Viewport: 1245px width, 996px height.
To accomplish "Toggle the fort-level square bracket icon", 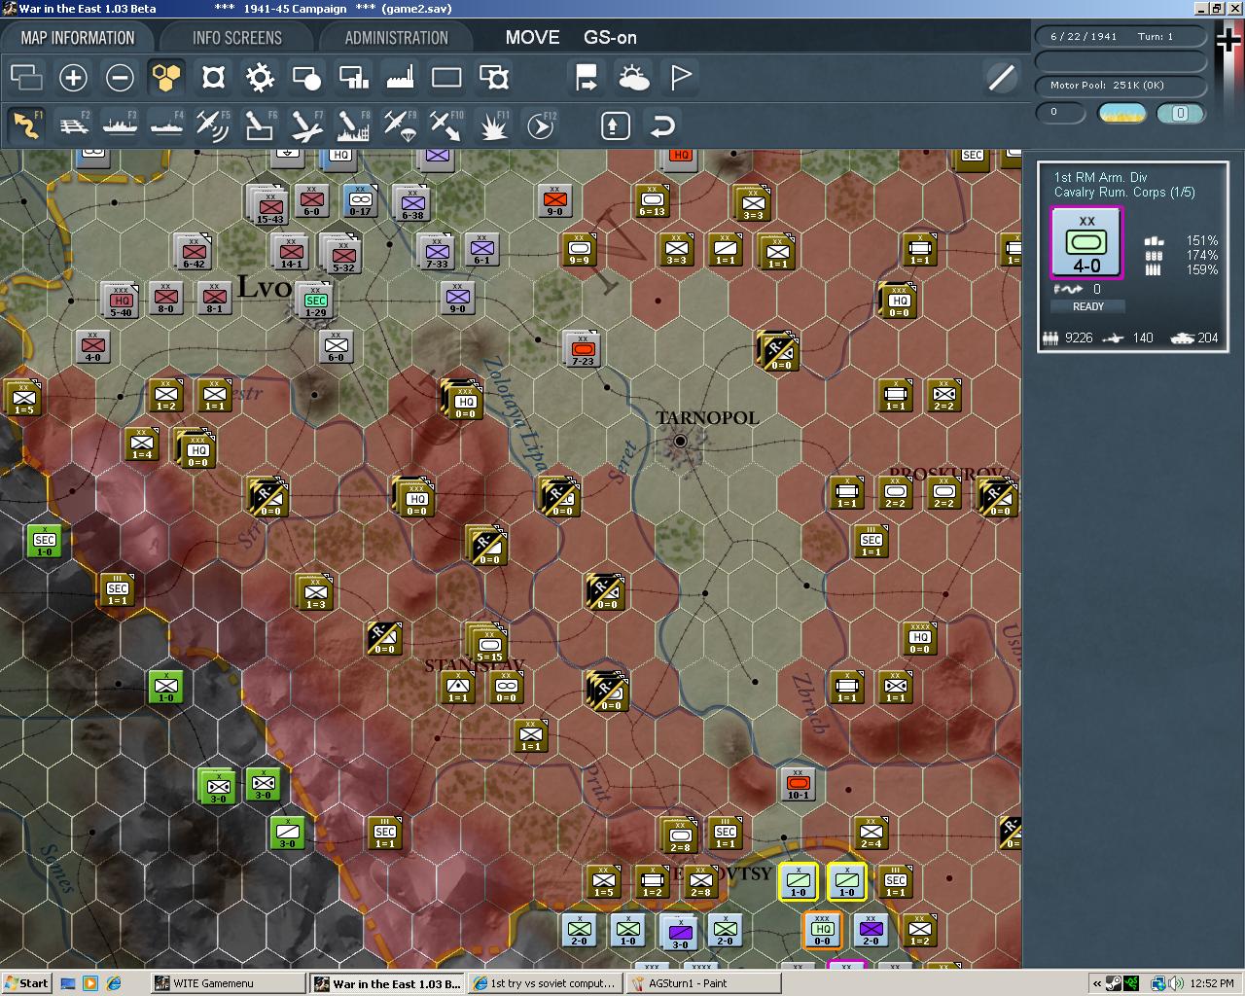I will (x=213, y=78).
